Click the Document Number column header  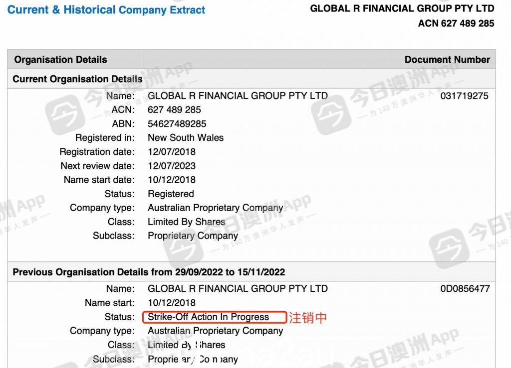tap(447, 59)
